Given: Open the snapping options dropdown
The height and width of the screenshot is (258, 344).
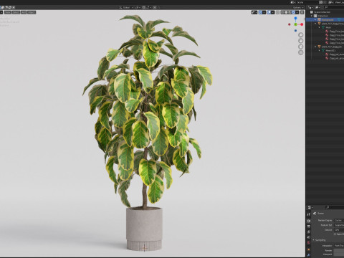Looking at the screenshot, I should 148,7.
